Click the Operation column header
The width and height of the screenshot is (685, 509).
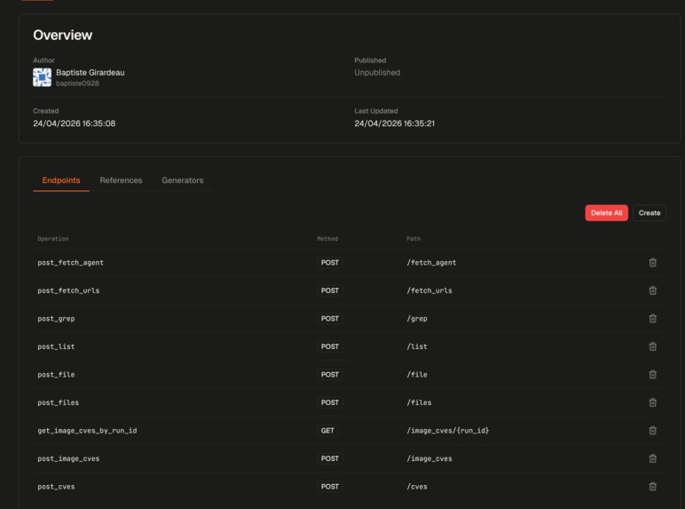53,239
